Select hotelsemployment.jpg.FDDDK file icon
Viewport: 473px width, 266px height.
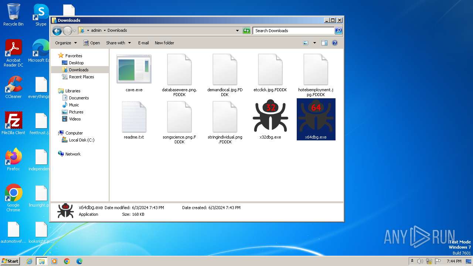point(316,69)
